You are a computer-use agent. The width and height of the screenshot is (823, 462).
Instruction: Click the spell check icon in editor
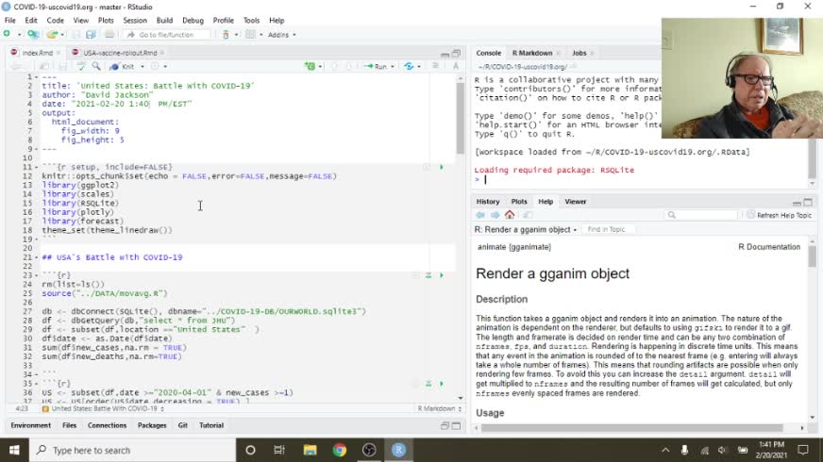point(81,67)
